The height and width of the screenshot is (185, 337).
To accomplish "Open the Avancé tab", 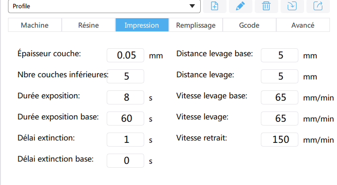I will point(303,25).
